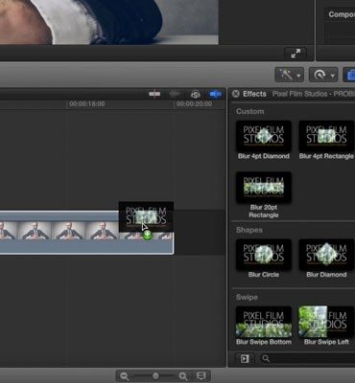The height and width of the screenshot is (383, 355).
Task: Toggle the blue snapping icon
Action: (x=215, y=94)
